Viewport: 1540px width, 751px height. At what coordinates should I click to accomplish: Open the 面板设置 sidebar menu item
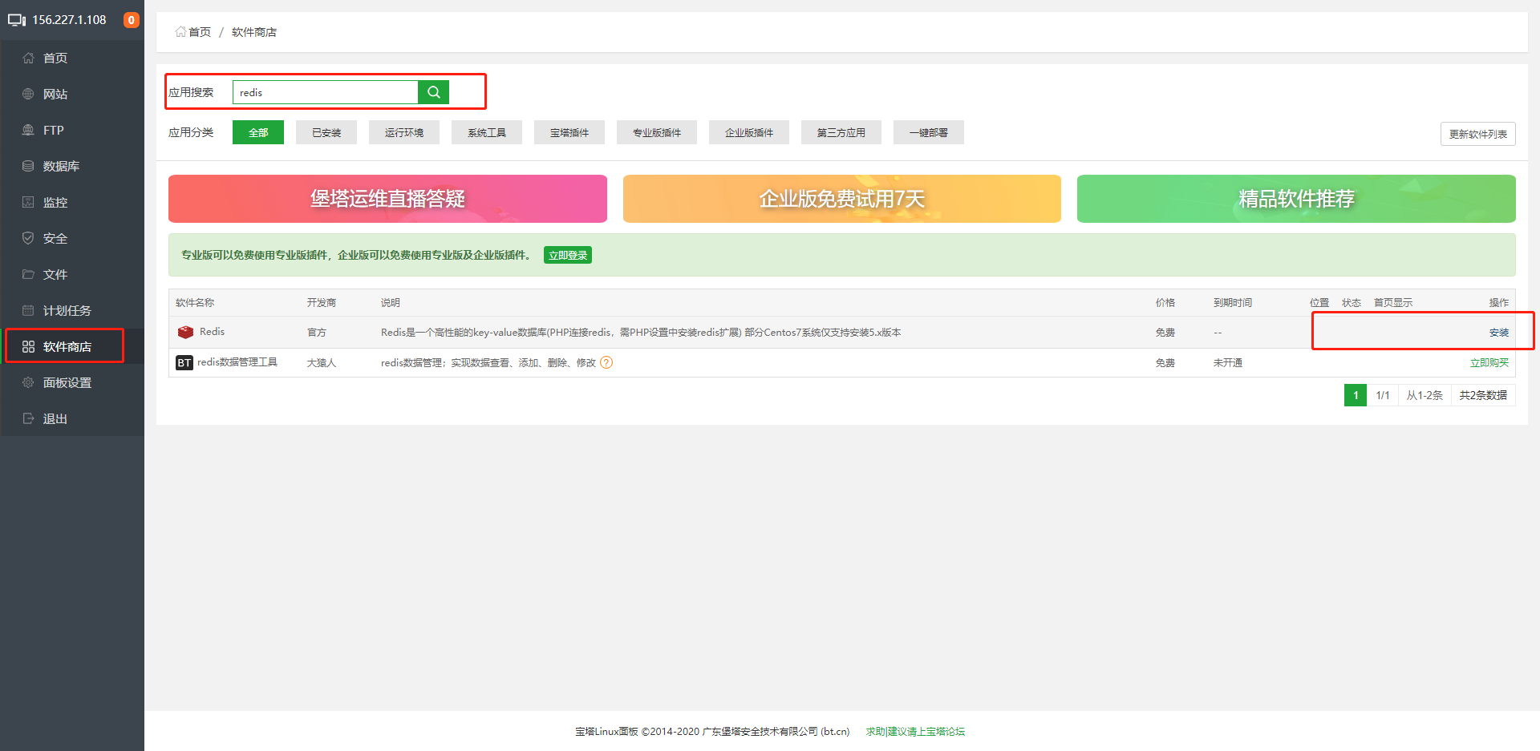pos(72,382)
